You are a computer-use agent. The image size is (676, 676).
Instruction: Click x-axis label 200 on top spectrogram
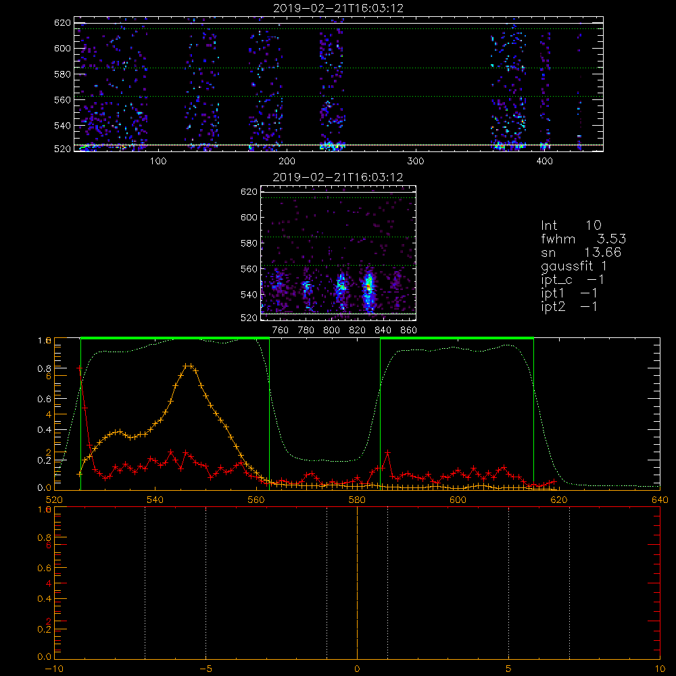[287, 162]
